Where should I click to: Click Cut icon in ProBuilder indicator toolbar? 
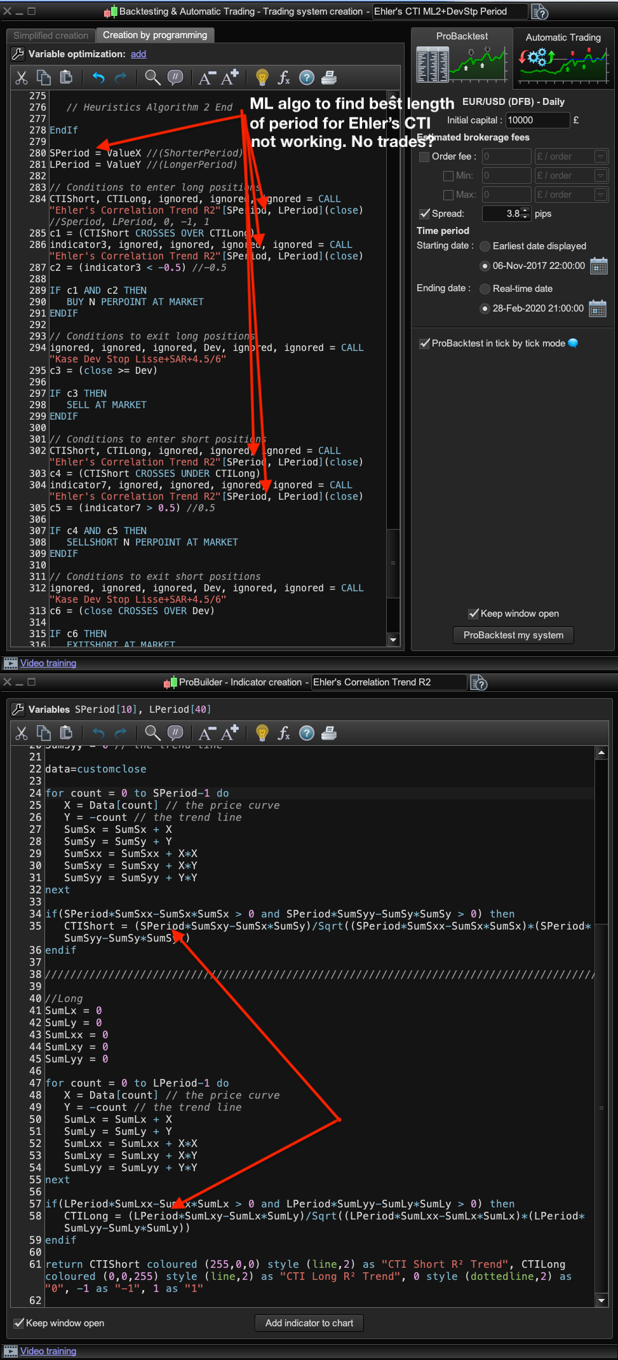coord(22,733)
